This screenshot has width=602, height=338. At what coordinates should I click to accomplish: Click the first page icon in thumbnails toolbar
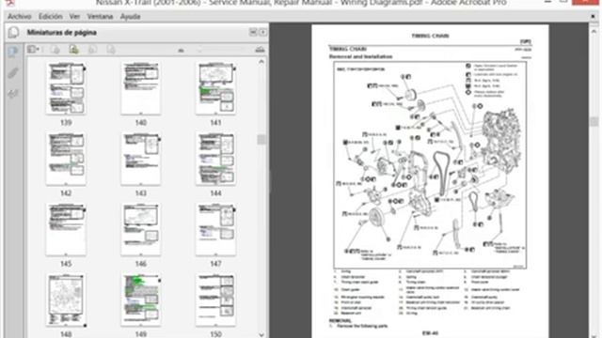(x=55, y=50)
